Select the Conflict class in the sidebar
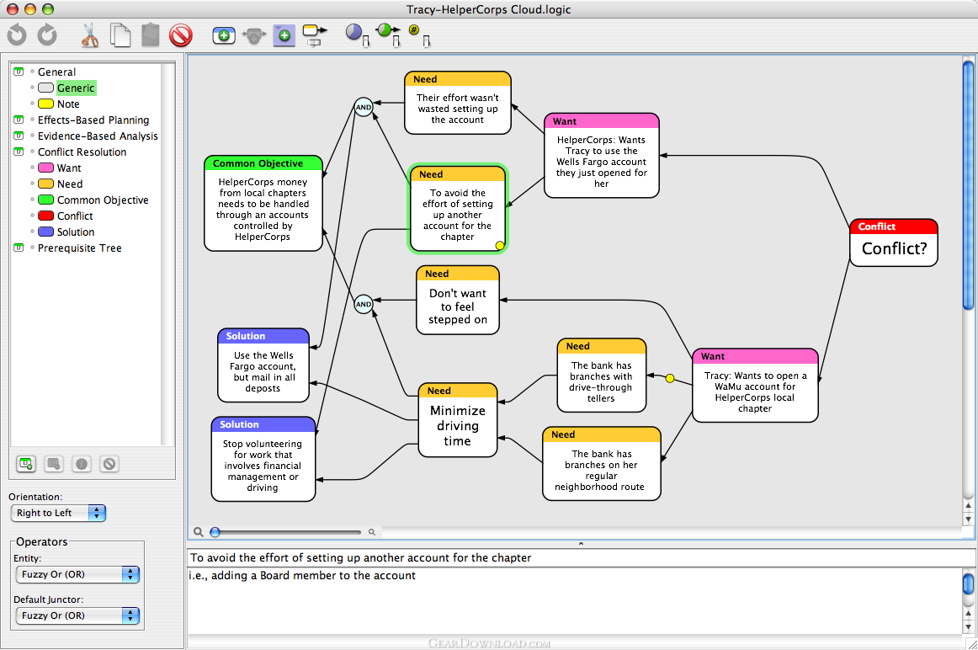Viewport: 978px width, 650px height. point(75,216)
